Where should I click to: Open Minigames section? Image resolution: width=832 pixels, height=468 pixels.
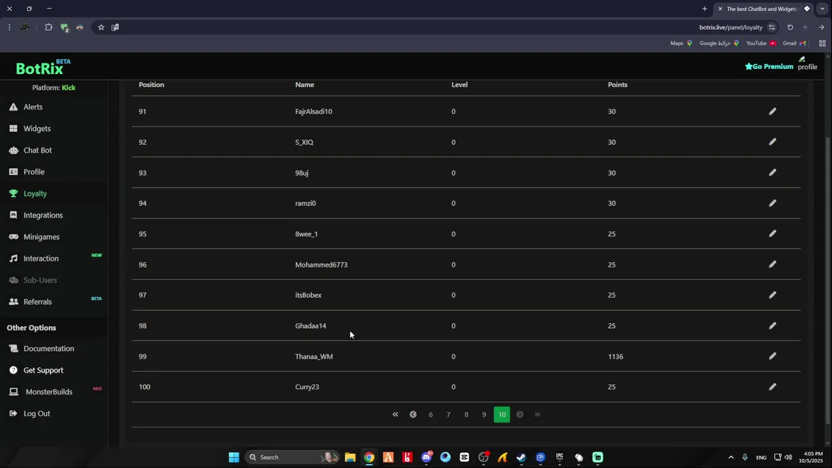click(x=42, y=237)
